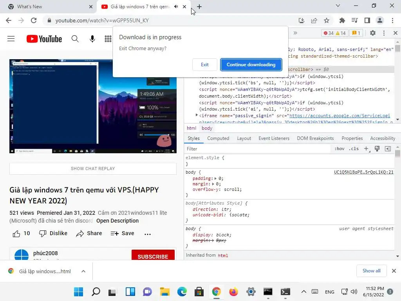Image resolution: width=401 pixels, height=301 pixels.
Task: Open DevTools settings gear
Action: (373, 33)
